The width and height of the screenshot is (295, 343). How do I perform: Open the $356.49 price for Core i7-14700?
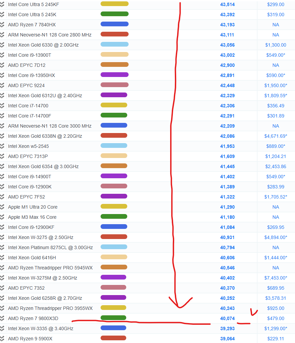(x=276, y=106)
